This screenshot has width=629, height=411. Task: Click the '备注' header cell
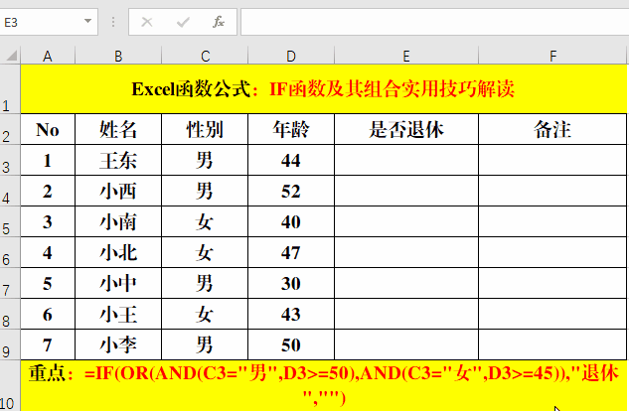[x=552, y=129]
